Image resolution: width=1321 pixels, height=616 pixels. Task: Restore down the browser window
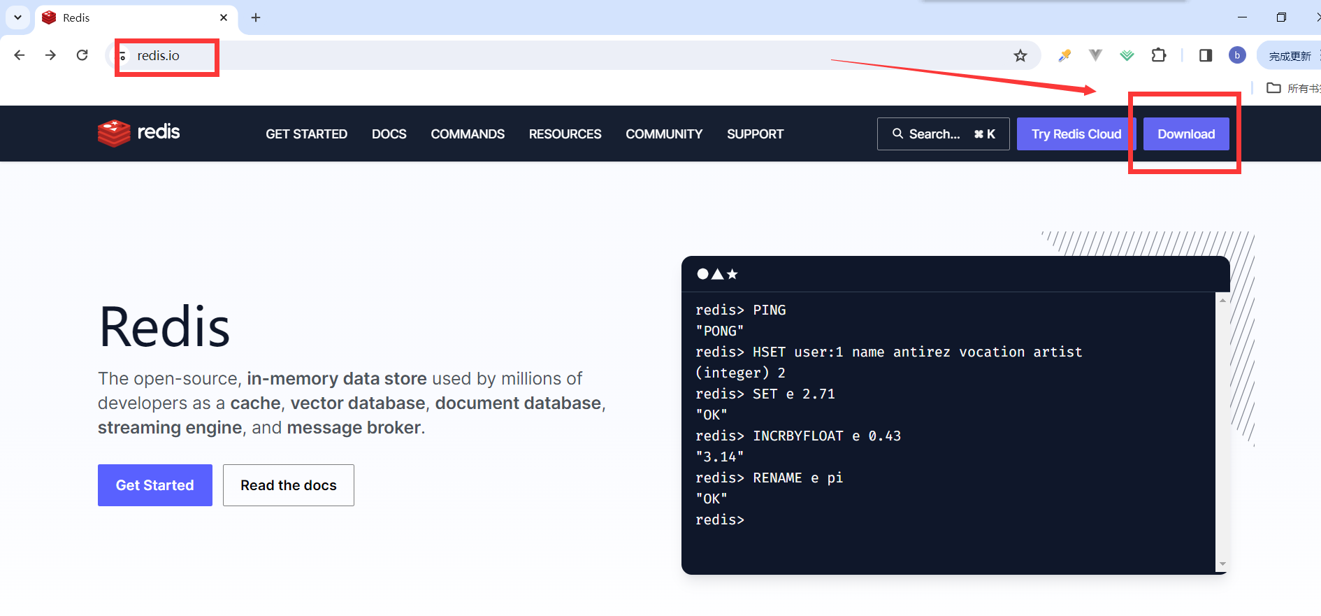point(1281,17)
